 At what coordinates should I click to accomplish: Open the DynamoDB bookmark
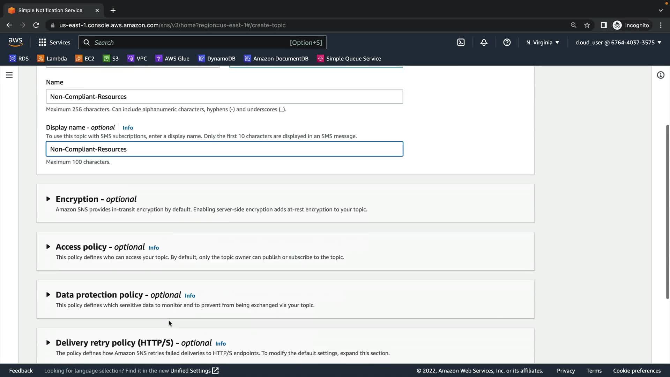(x=217, y=59)
